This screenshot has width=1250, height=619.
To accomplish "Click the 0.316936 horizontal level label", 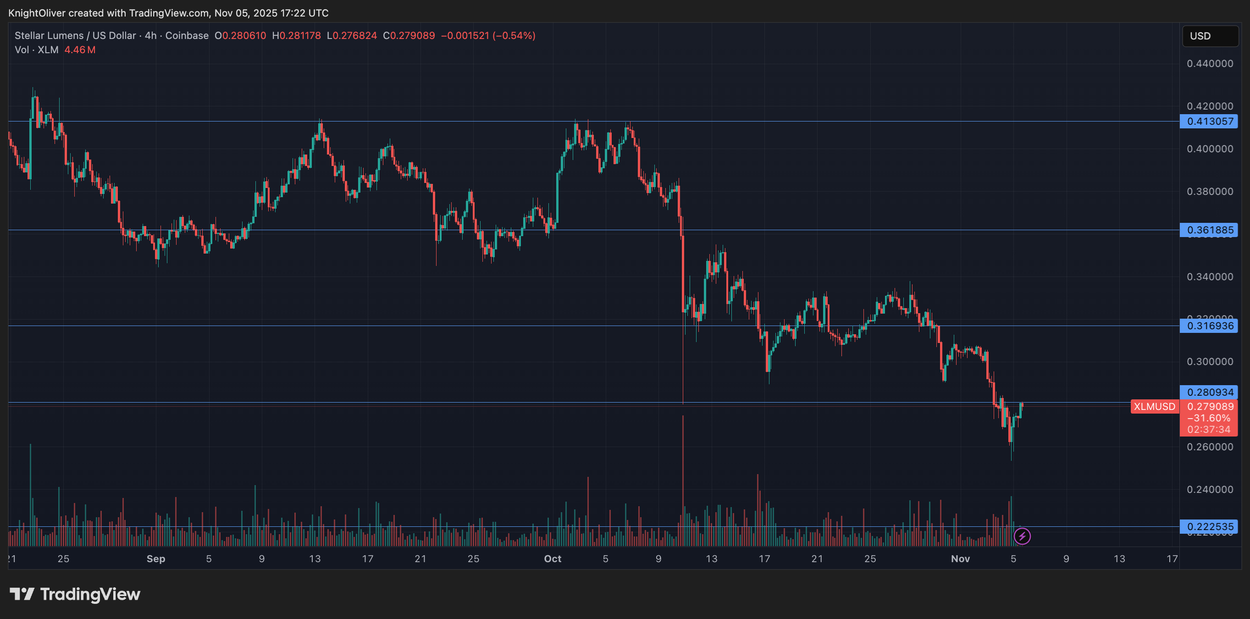I will pyautogui.click(x=1209, y=326).
